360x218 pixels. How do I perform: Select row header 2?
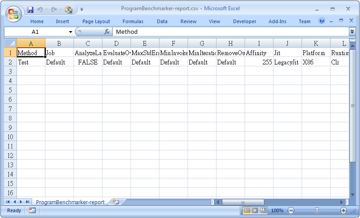pos(10,62)
